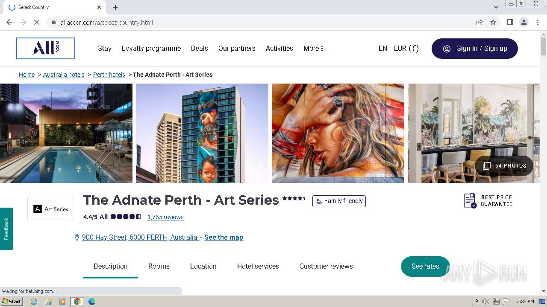Switch to the Customer reviews tab
The width and height of the screenshot is (547, 307).
pyautogui.click(x=326, y=266)
